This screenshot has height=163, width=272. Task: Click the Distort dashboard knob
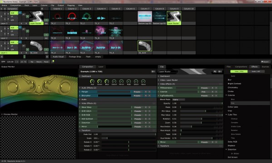pos(114,81)
